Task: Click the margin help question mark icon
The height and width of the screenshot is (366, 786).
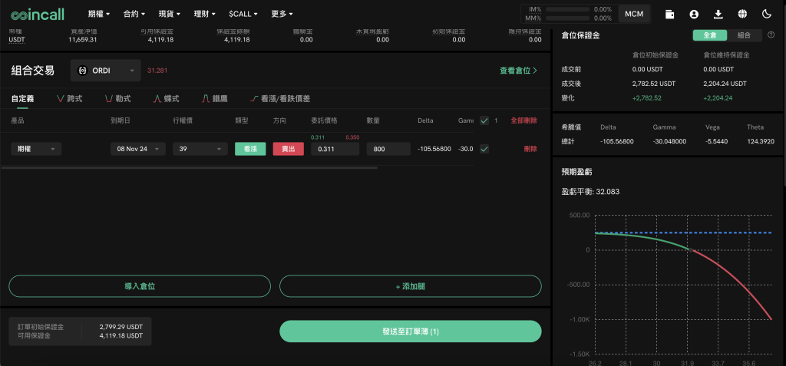Action: point(771,35)
